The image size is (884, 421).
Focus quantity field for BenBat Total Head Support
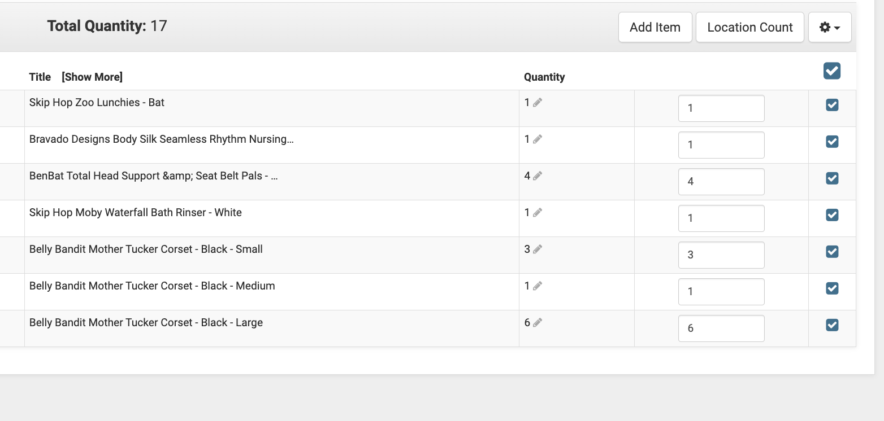point(721,182)
